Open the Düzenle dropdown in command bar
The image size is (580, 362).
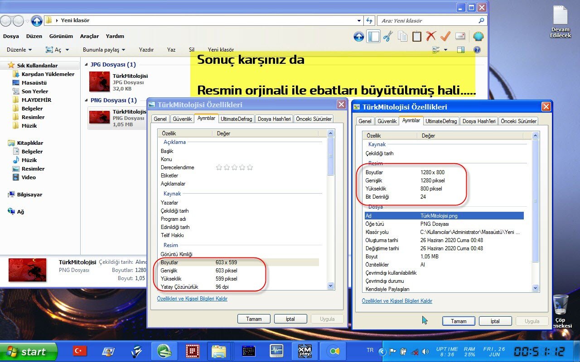click(x=19, y=50)
